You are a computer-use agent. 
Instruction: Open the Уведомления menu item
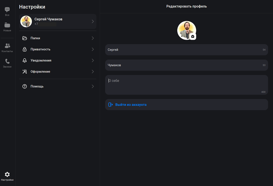pos(41,60)
